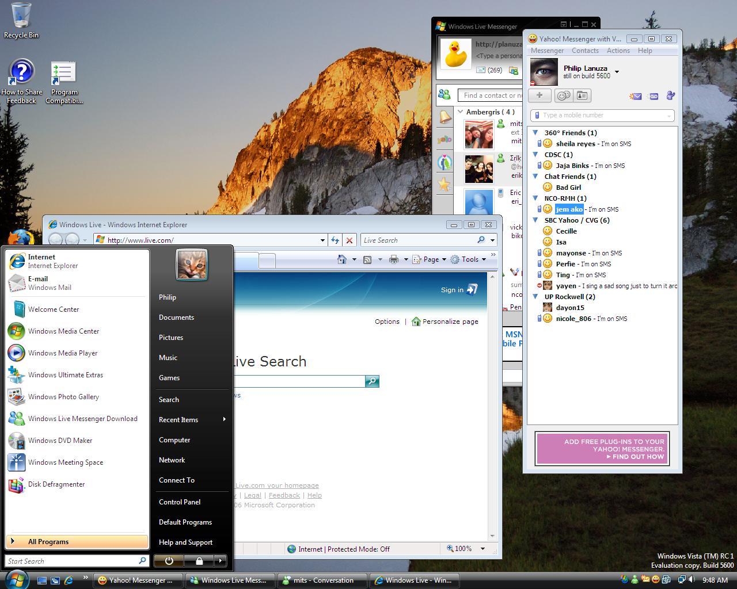Expand the IE address bar dropdown
This screenshot has height=589, width=737.
pos(322,240)
